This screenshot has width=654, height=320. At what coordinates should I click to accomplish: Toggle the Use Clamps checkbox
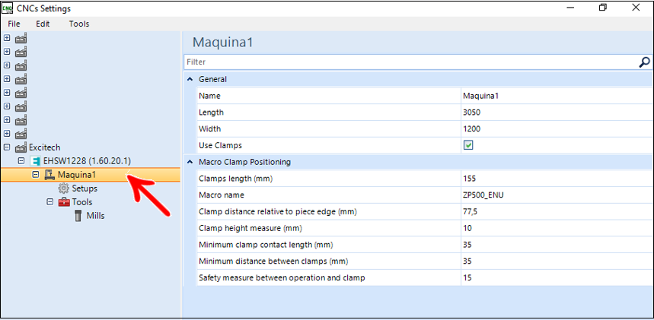coord(468,145)
